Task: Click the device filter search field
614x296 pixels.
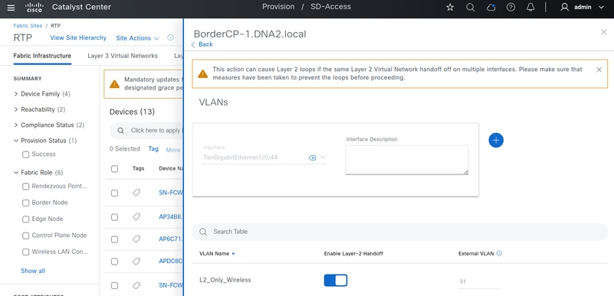Action: point(146,131)
